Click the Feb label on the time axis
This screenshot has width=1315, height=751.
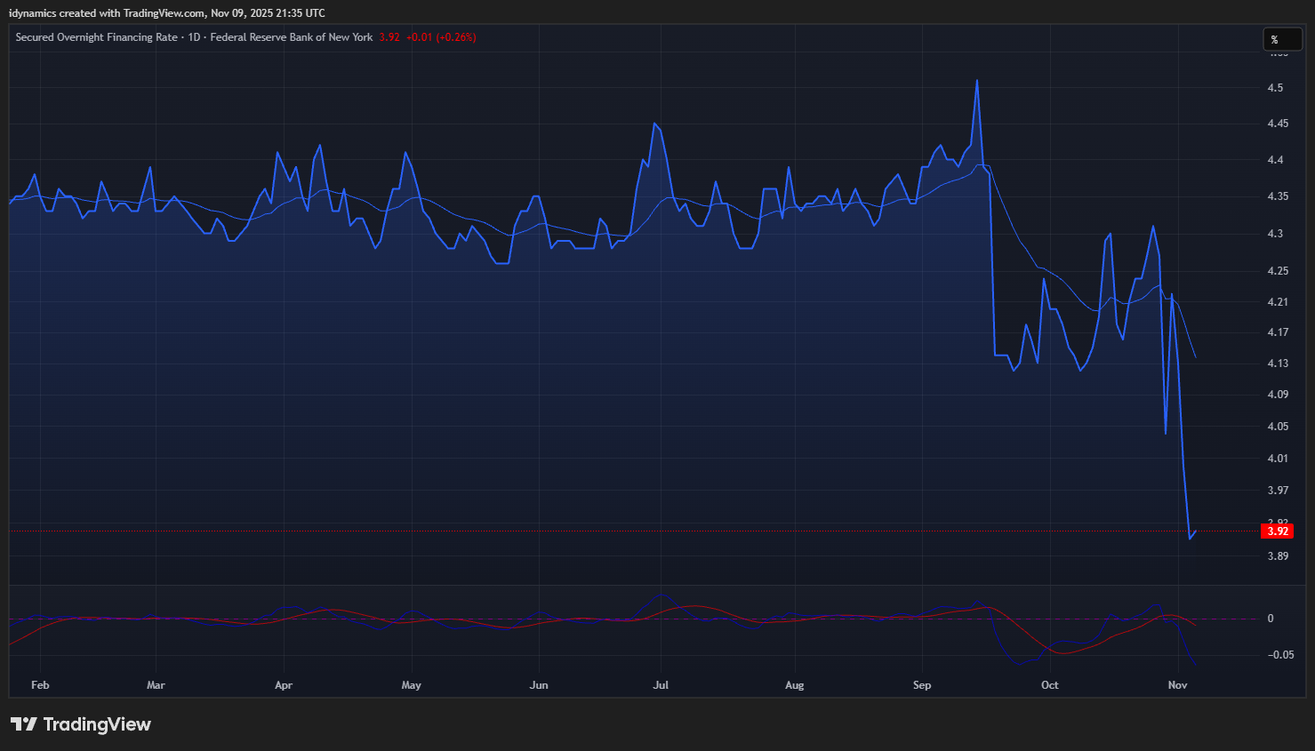pyautogui.click(x=40, y=685)
